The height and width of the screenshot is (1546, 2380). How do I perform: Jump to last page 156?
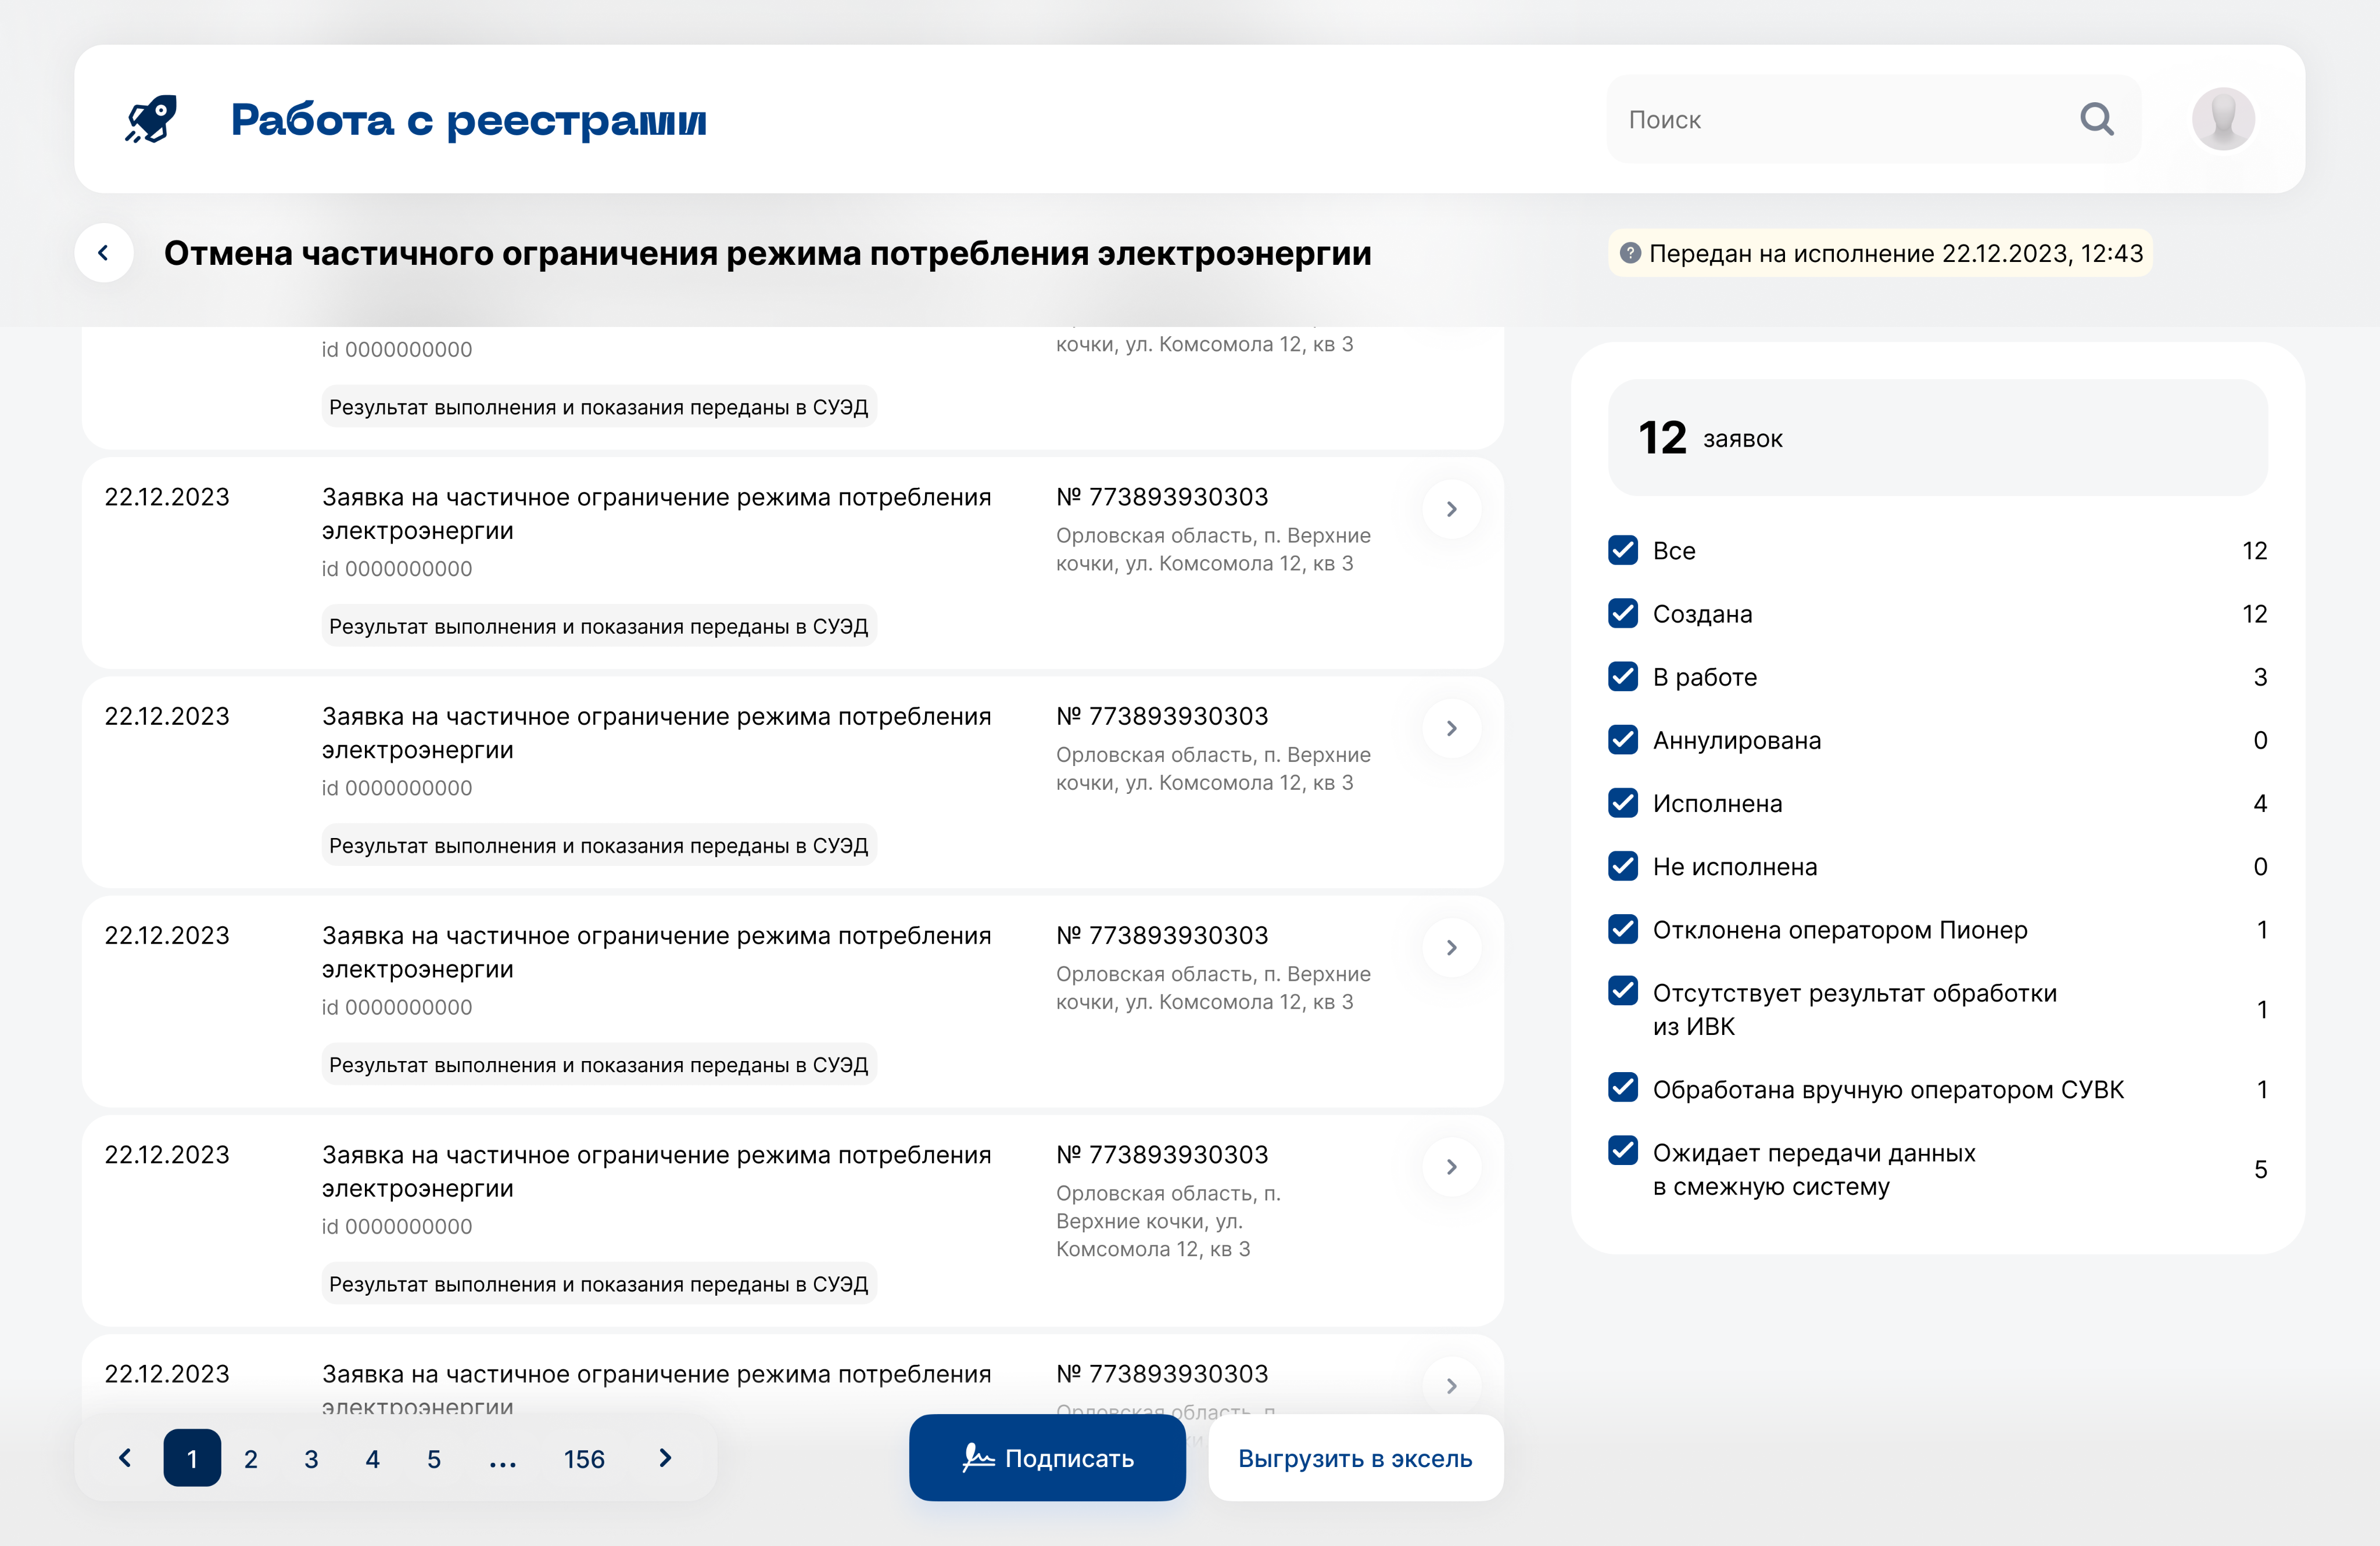point(584,1459)
